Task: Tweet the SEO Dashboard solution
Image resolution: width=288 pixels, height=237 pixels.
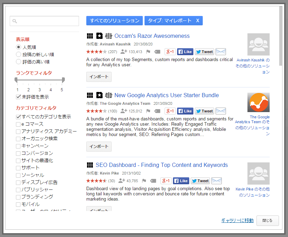Action: pyautogui.click(x=200, y=181)
